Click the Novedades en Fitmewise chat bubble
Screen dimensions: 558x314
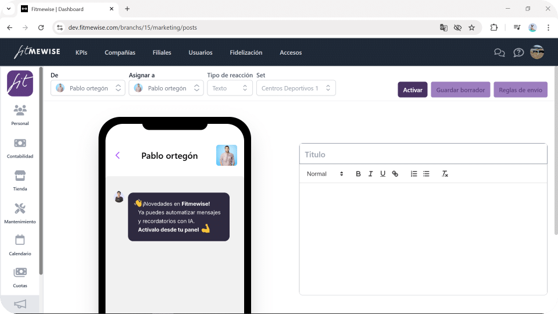click(x=178, y=217)
